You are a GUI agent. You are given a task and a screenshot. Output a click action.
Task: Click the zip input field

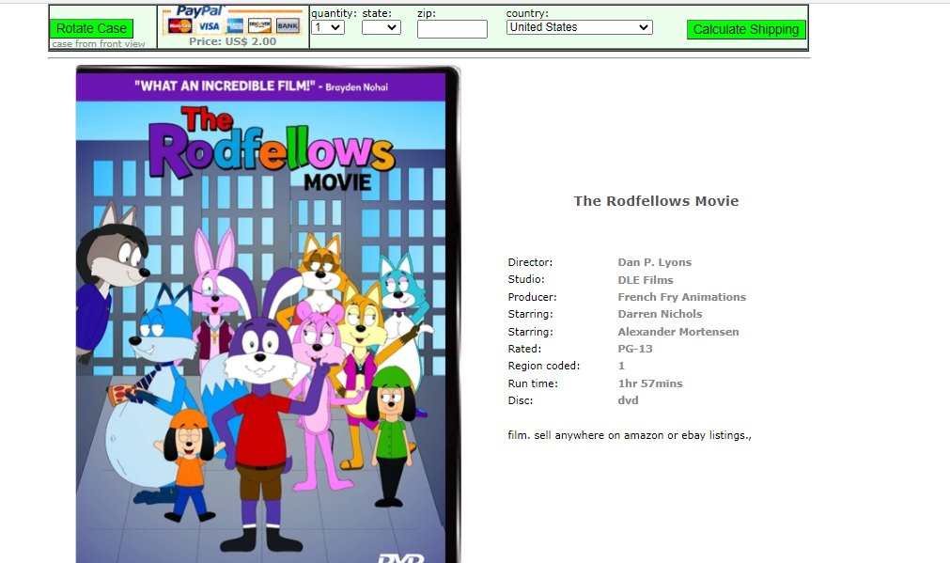click(x=452, y=29)
